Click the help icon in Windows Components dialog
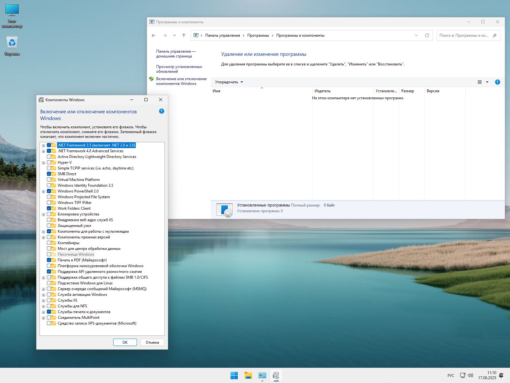 pos(162,111)
